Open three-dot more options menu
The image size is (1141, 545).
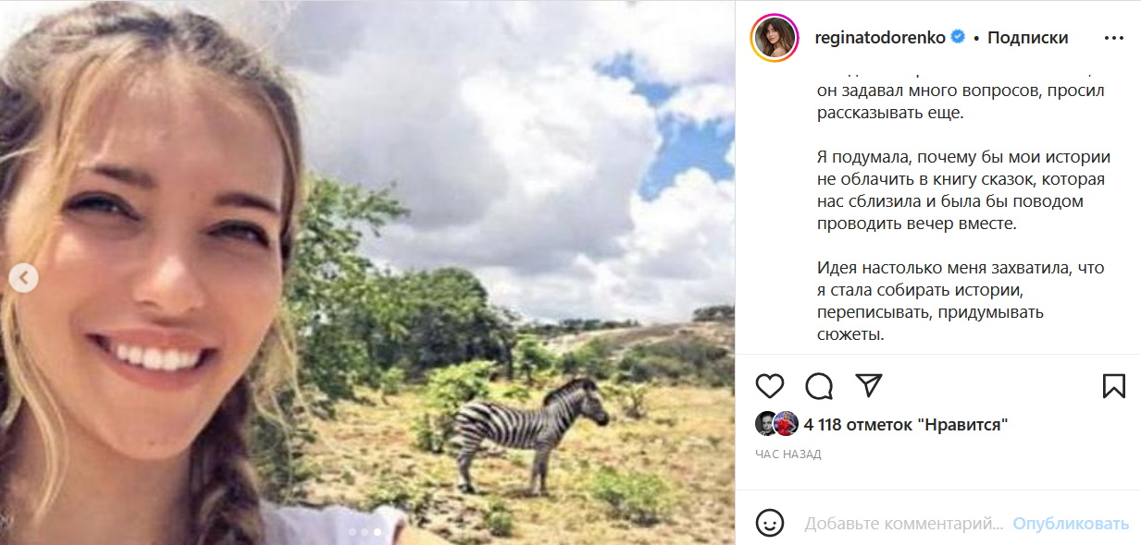[1113, 38]
